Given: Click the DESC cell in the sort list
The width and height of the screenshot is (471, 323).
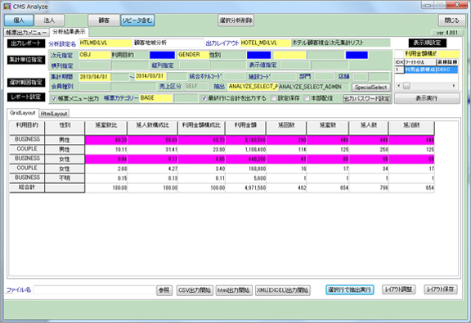Looking at the screenshot, I should pos(447,70).
